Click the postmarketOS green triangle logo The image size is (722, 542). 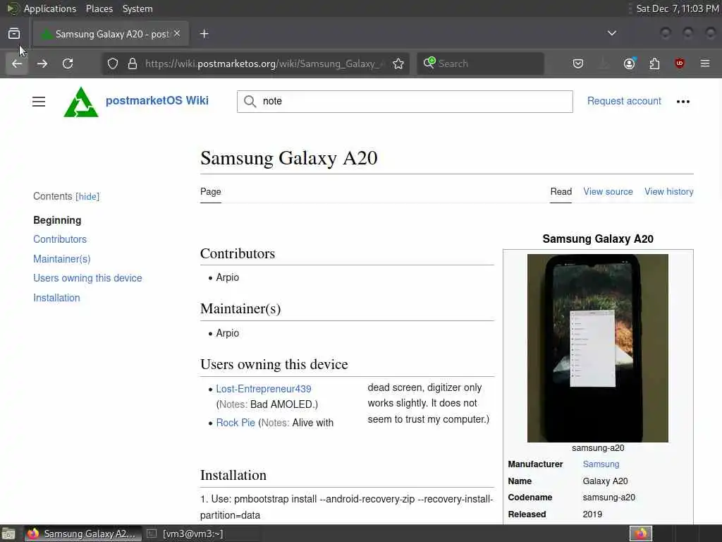pos(81,102)
